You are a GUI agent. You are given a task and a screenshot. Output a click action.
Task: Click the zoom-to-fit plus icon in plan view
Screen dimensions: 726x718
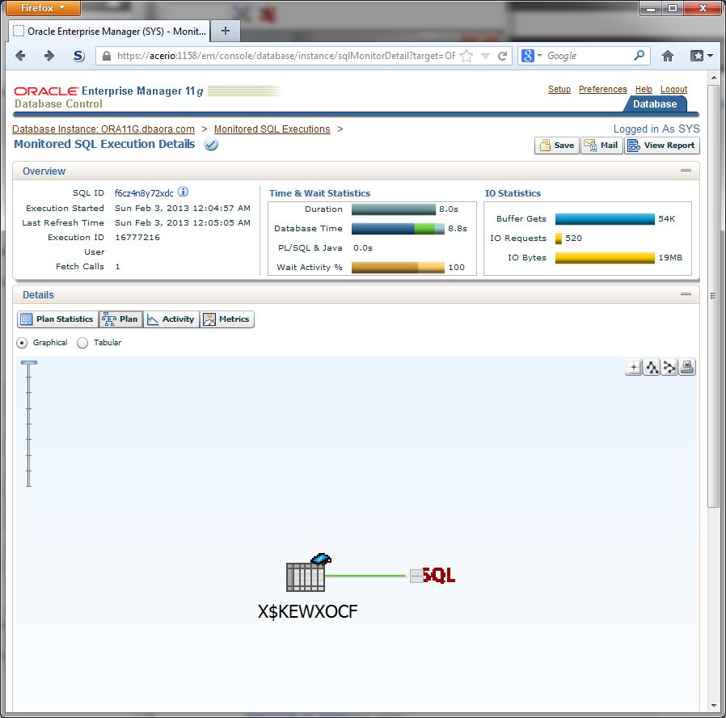(x=633, y=368)
